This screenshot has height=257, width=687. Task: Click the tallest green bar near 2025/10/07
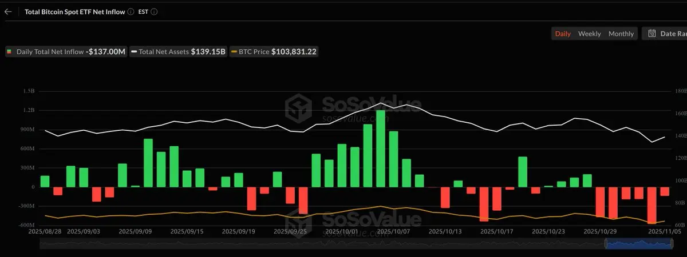tap(381, 148)
